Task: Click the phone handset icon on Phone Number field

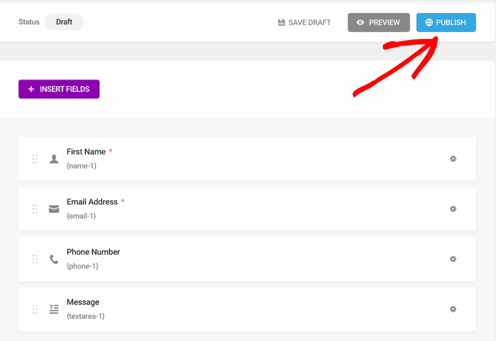Action: pos(54,259)
